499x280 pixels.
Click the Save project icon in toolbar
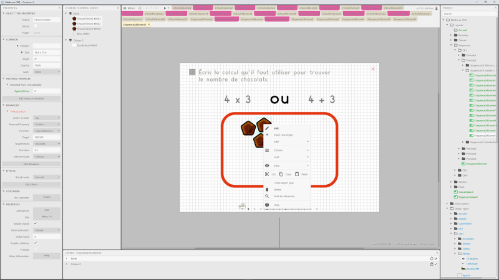140,8
